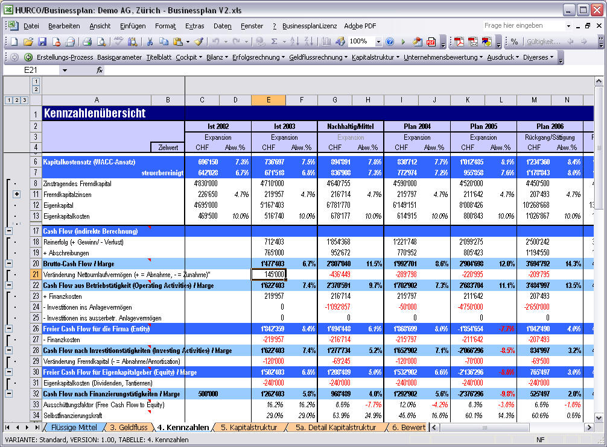Viewport: 607px width, 447px height.
Task: Open the Bearbeiten menu
Action: click(x=64, y=26)
